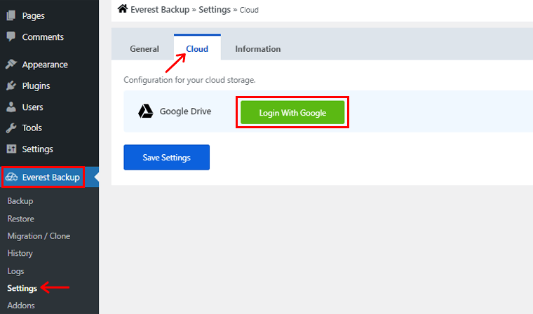Click the Plugins plug icon
Viewport: 533px width, 314px height.
pos(11,86)
